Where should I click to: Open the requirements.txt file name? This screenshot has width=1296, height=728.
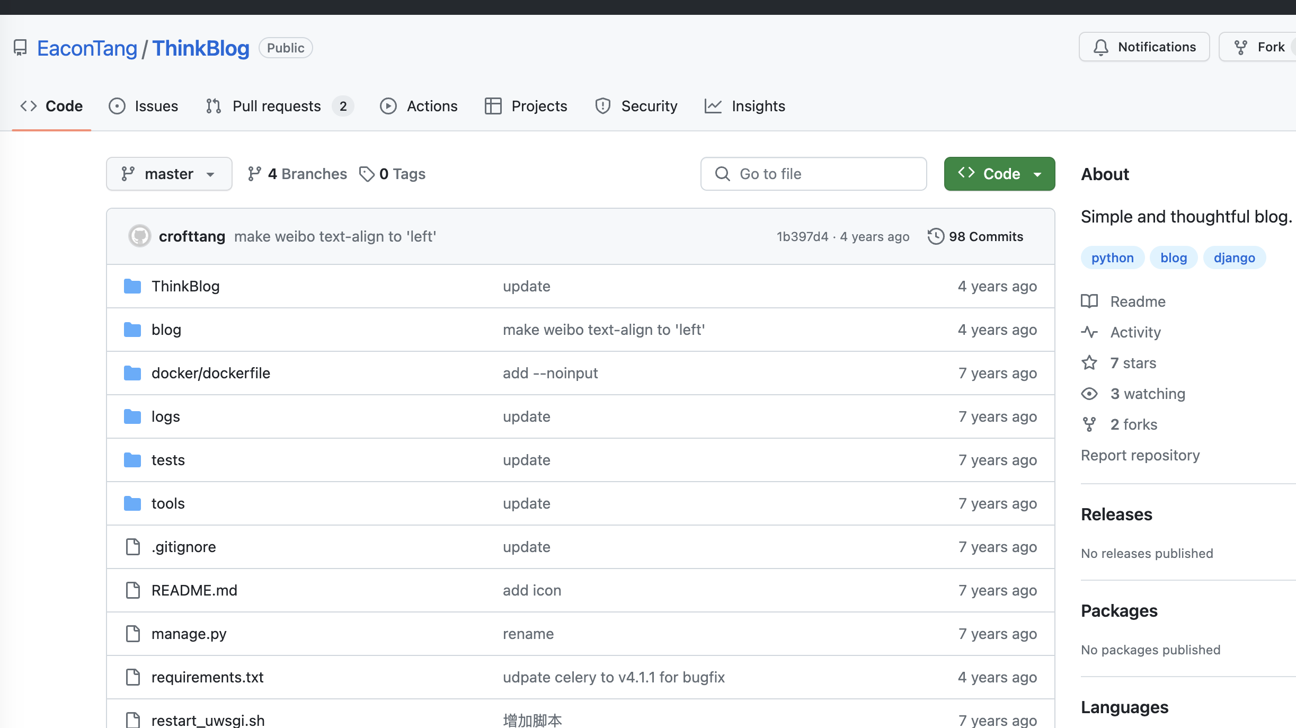208,677
